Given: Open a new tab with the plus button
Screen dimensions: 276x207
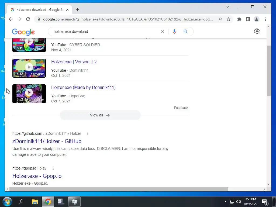Looking at the screenshot, I should click(x=78, y=10).
